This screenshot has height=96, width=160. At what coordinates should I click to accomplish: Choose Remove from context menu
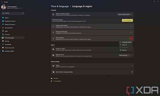tap(126, 50)
